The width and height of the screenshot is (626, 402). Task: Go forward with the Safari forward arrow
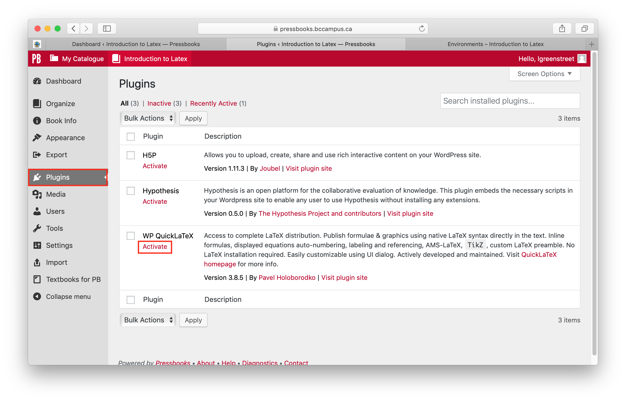click(86, 29)
